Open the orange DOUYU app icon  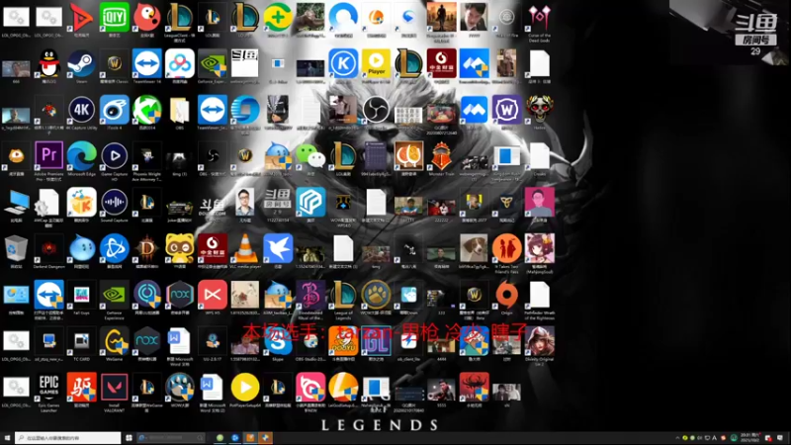point(343,341)
